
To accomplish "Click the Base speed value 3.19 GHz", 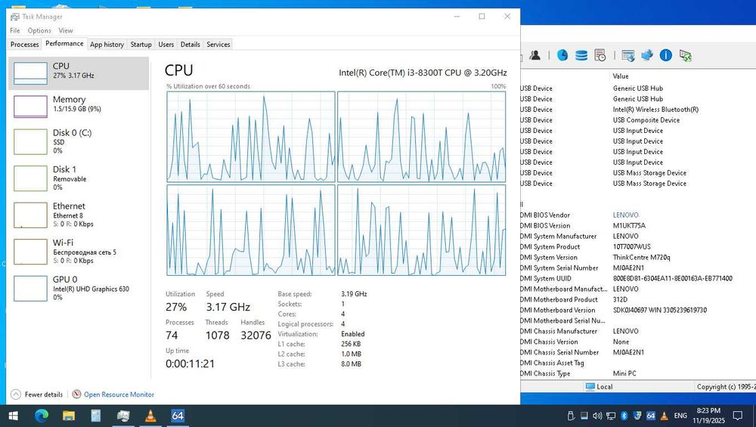I will [x=354, y=294].
